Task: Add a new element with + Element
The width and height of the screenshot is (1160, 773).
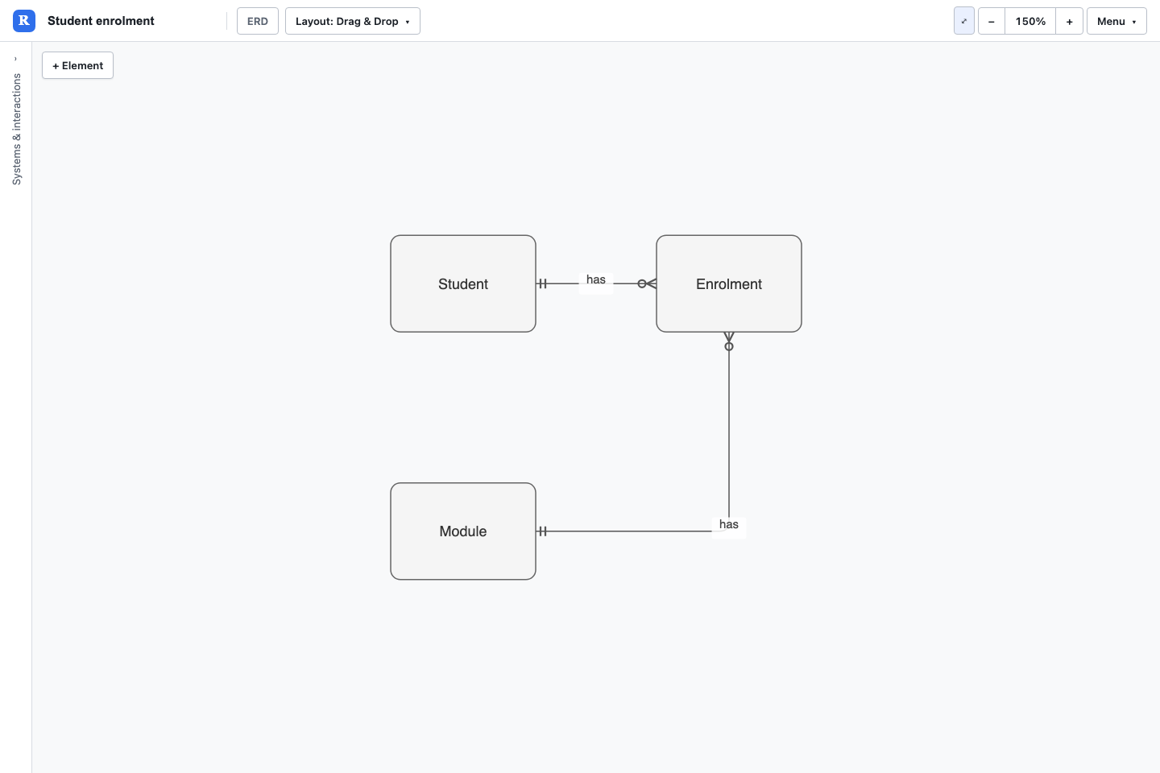Action: pyautogui.click(x=77, y=65)
